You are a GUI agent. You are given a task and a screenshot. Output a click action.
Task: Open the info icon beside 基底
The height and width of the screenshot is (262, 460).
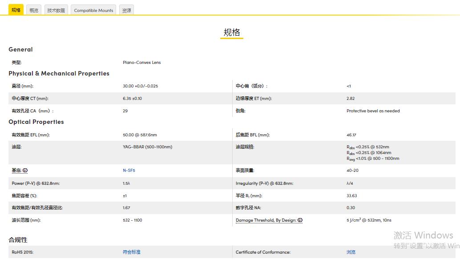click(x=25, y=170)
